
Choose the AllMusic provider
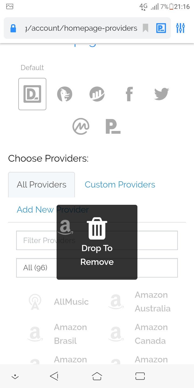(71, 302)
